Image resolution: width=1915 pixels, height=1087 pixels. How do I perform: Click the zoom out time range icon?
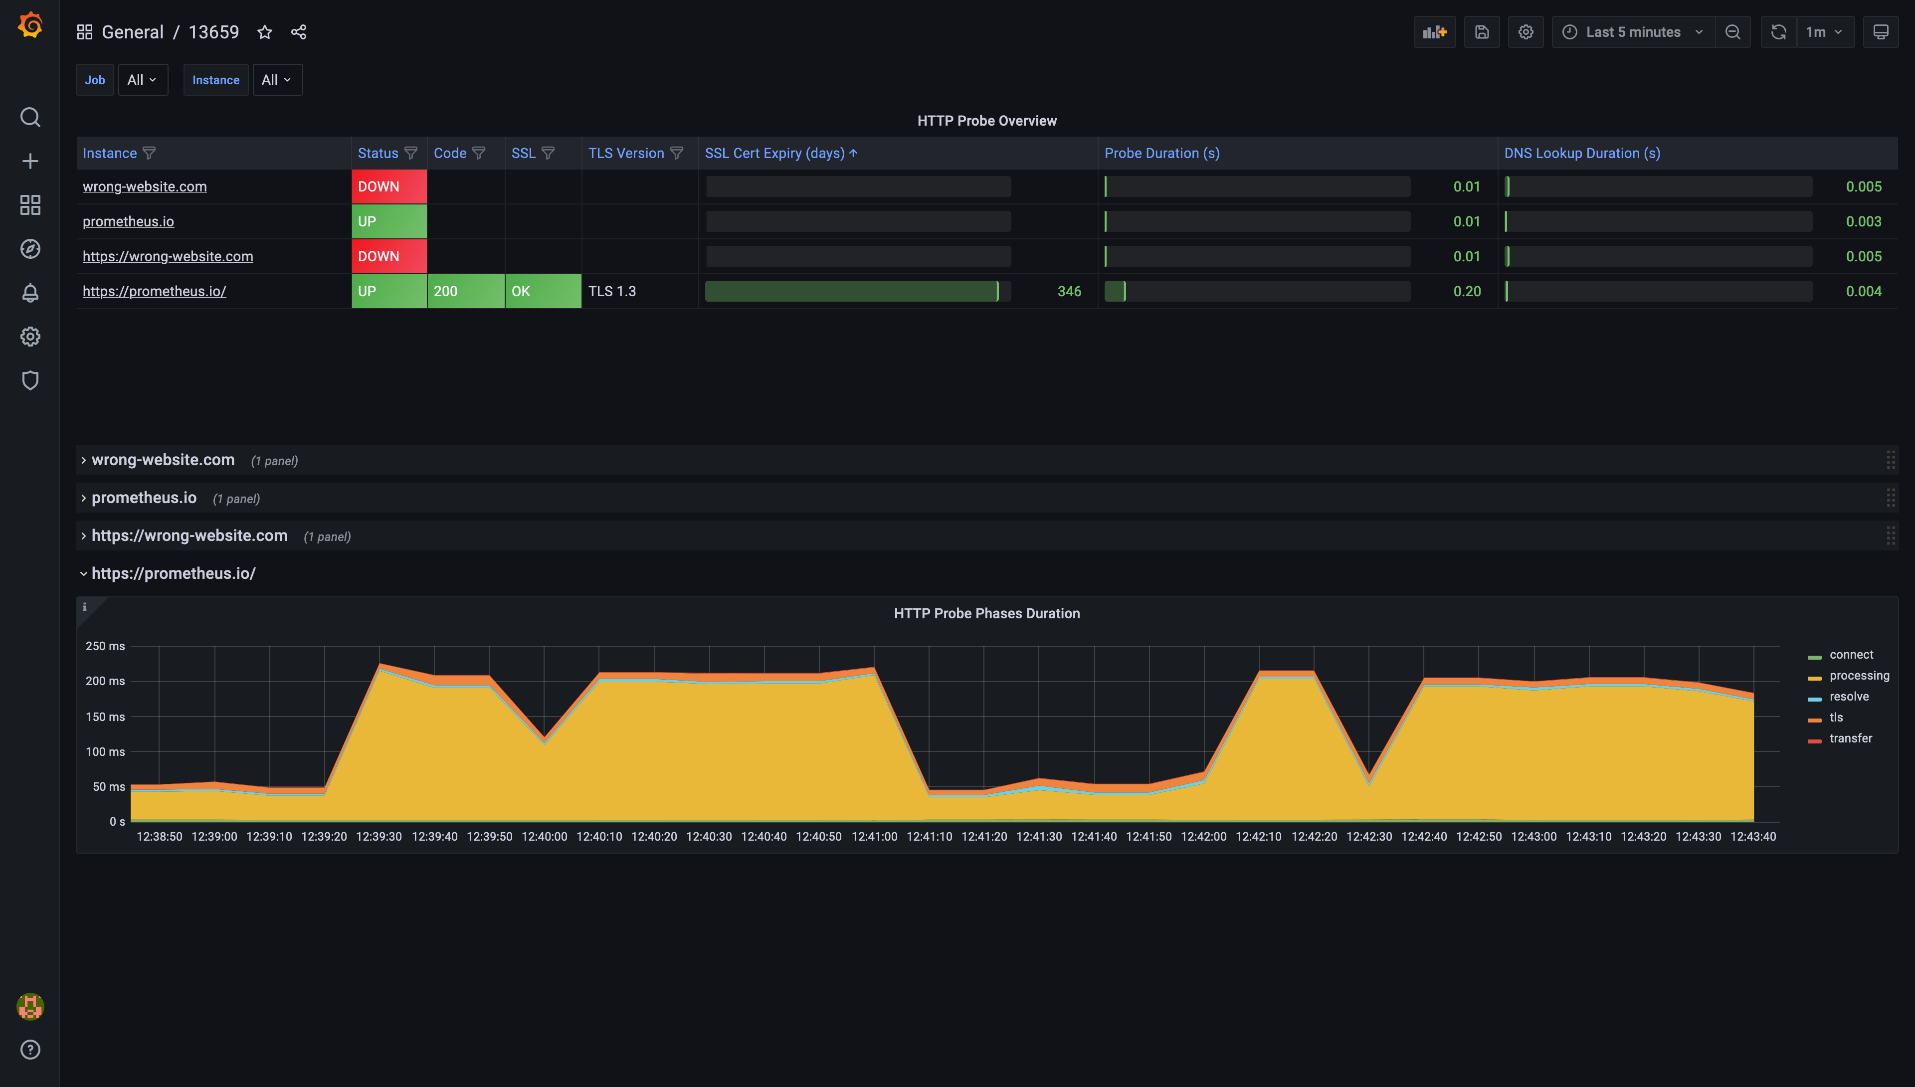pos(1733,32)
